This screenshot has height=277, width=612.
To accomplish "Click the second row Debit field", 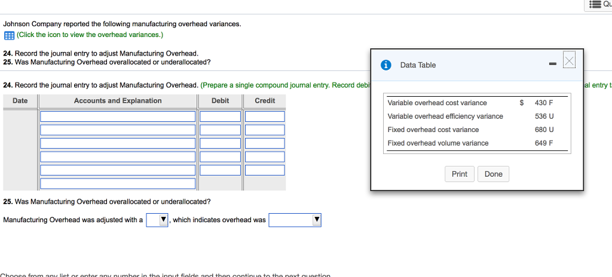I will click(x=220, y=130).
